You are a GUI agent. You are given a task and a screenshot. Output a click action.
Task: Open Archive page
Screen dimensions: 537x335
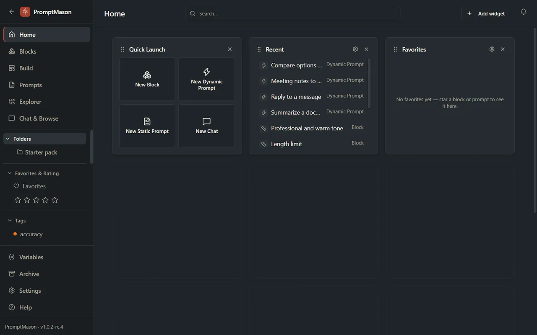47,274
